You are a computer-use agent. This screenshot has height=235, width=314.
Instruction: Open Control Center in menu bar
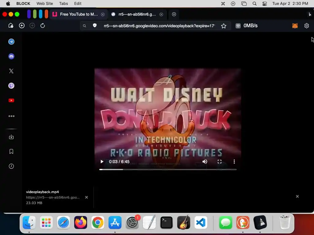click(x=265, y=4)
